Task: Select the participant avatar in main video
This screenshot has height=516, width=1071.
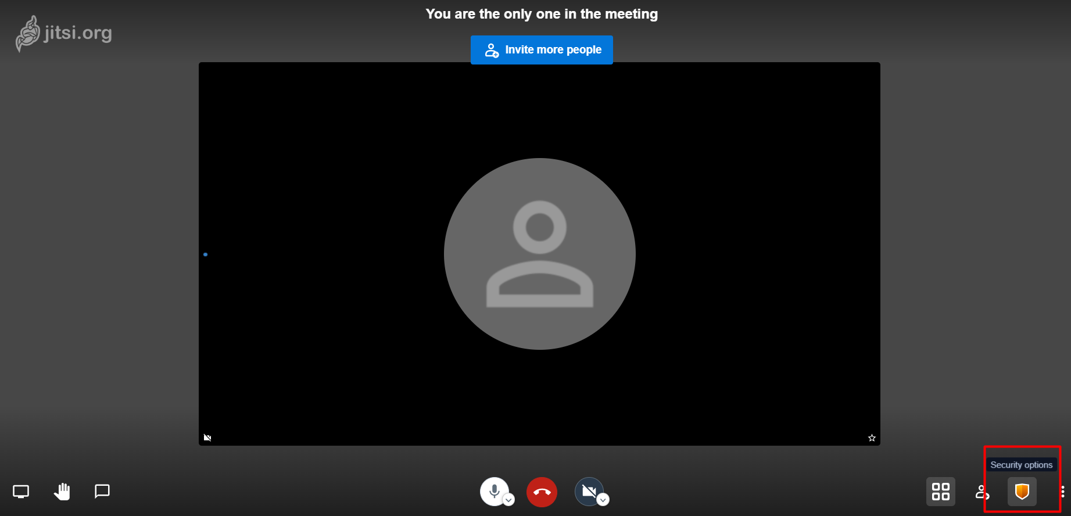Action: pyautogui.click(x=540, y=254)
